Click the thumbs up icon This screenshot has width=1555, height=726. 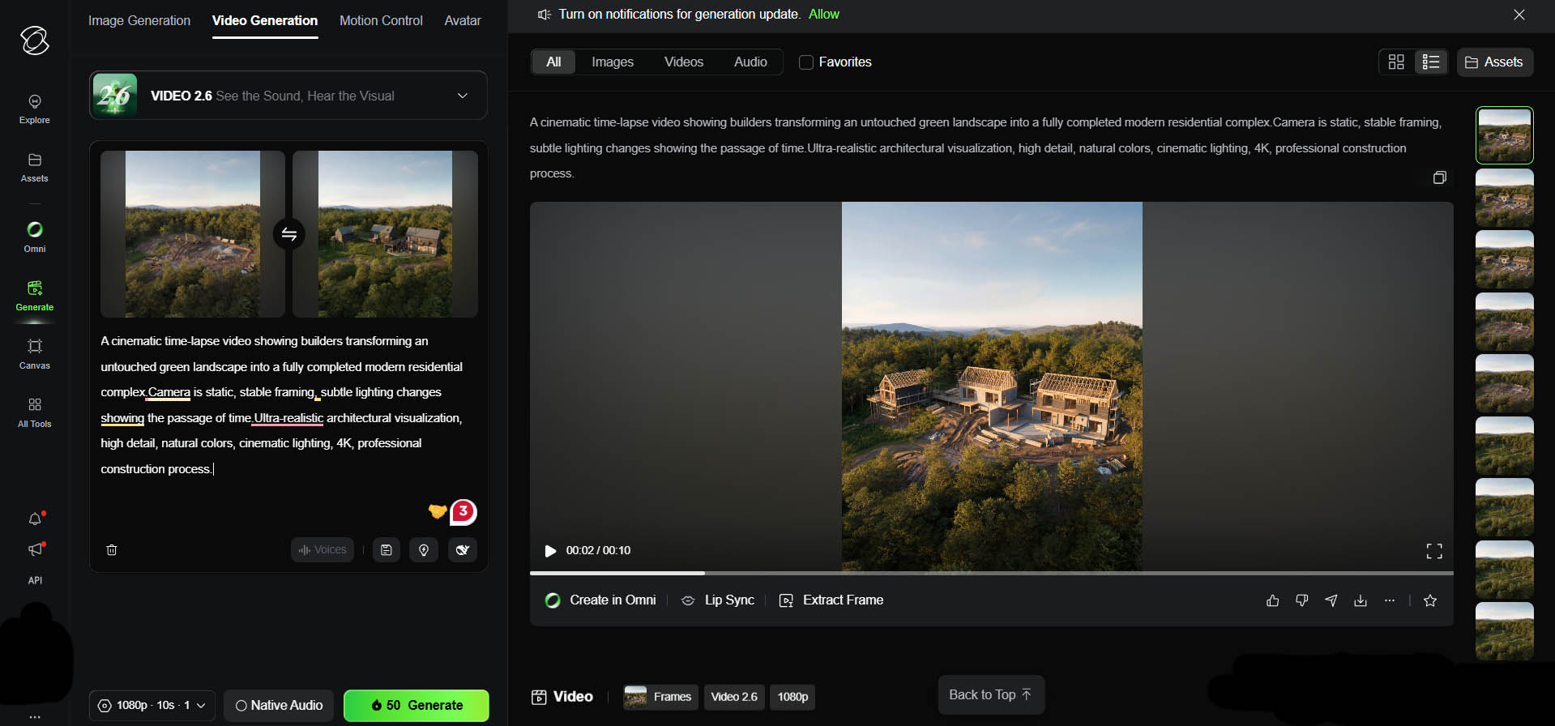[x=1272, y=600]
